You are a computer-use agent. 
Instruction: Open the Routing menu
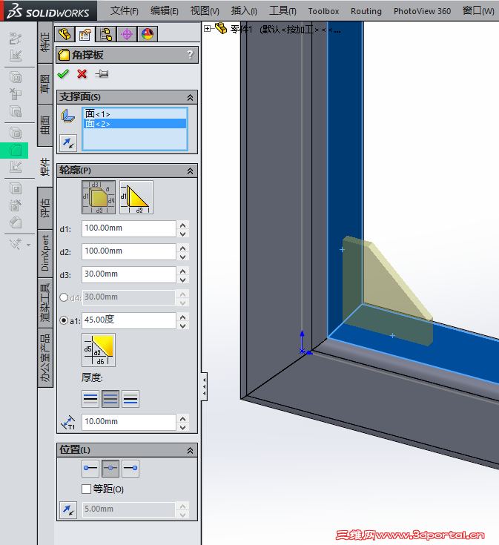tap(366, 11)
